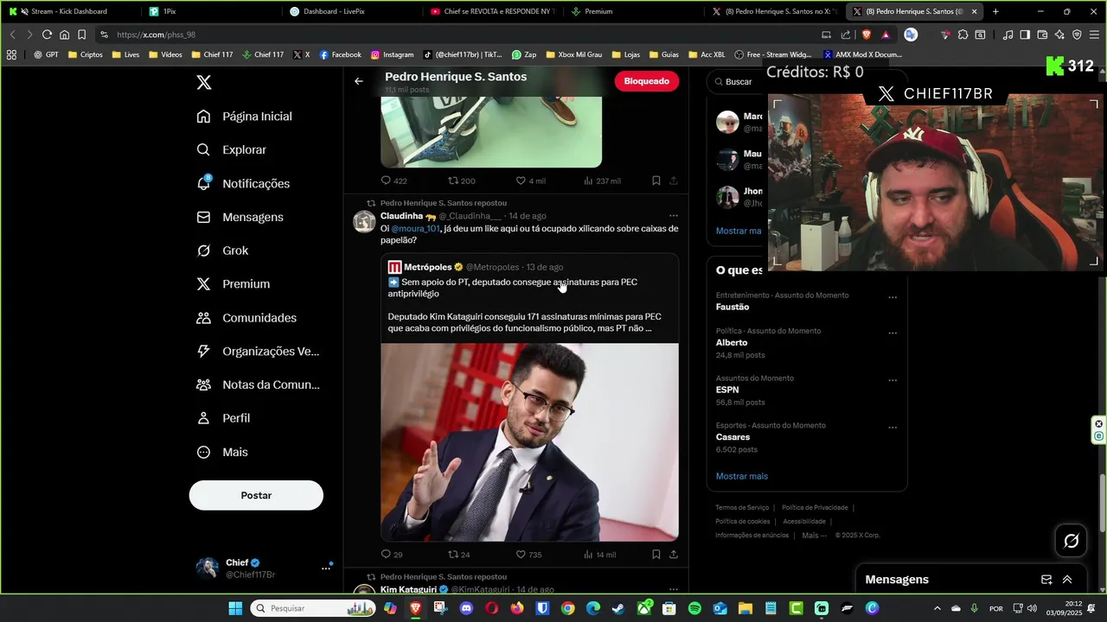Viewport: 1107px width, 622px height.
Task: Reply to post with 422 comments
Action: pyautogui.click(x=394, y=181)
